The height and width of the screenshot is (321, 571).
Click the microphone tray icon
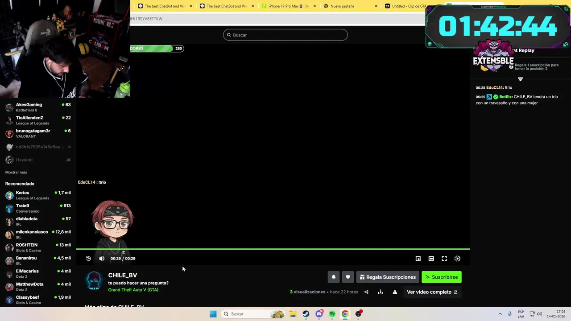click(509, 314)
